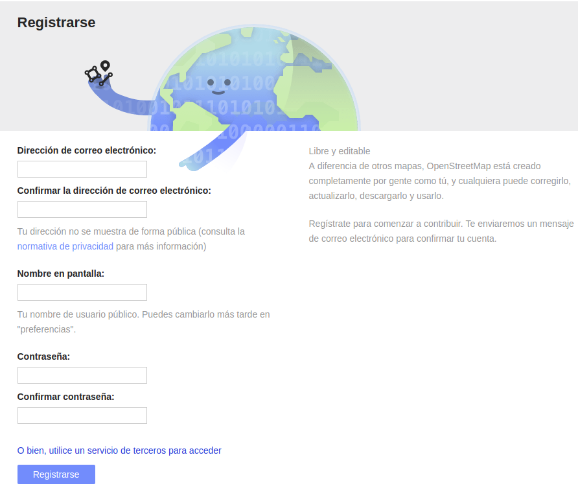578x490 pixels.
Task: Focus the email address input field
Action: click(x=82, y=169)
